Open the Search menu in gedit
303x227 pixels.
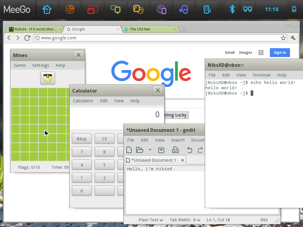coord(178,140)
